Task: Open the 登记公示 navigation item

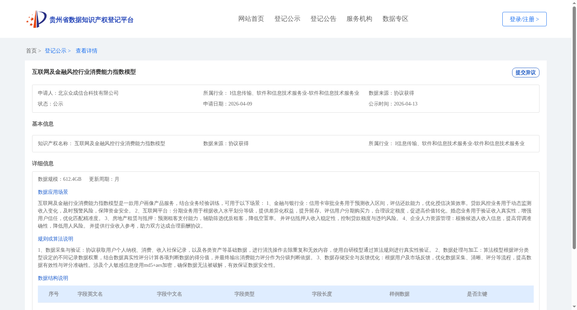Action: pyautogui.click(x=287, y=19)
